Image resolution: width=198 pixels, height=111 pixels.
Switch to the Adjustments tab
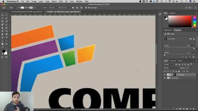pyautogui.click(x=168, y=30)
